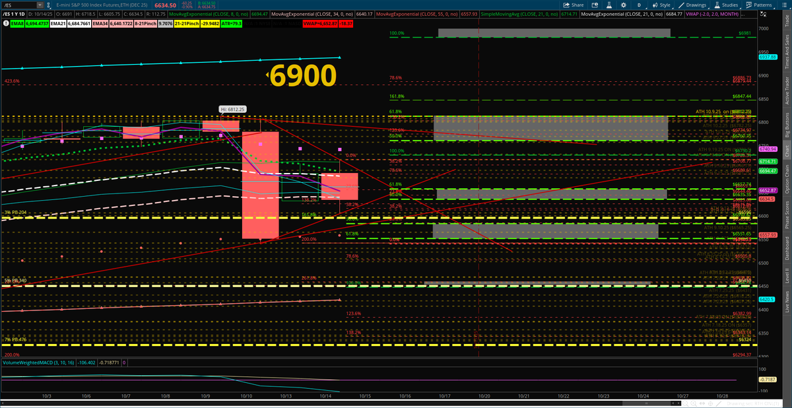Click the white EMA21 label
Viewport: 792px width, 408px height.
(57, 22)
